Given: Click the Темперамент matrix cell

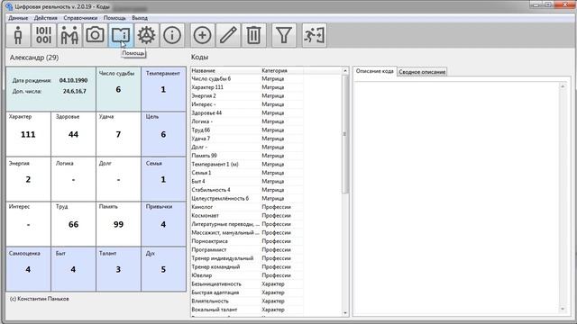Looking at the screenshot, I should tap(163, 89).
